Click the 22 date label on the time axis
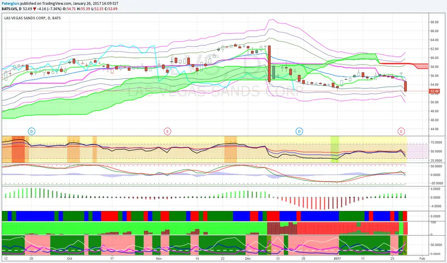Screen dimensions: 447x263 pyautogui.click(x=223, y=259)
